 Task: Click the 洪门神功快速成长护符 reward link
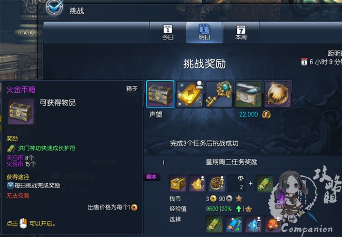(47, 148)
